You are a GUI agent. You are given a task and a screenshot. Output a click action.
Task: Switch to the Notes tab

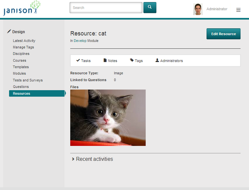coord(110,61)
